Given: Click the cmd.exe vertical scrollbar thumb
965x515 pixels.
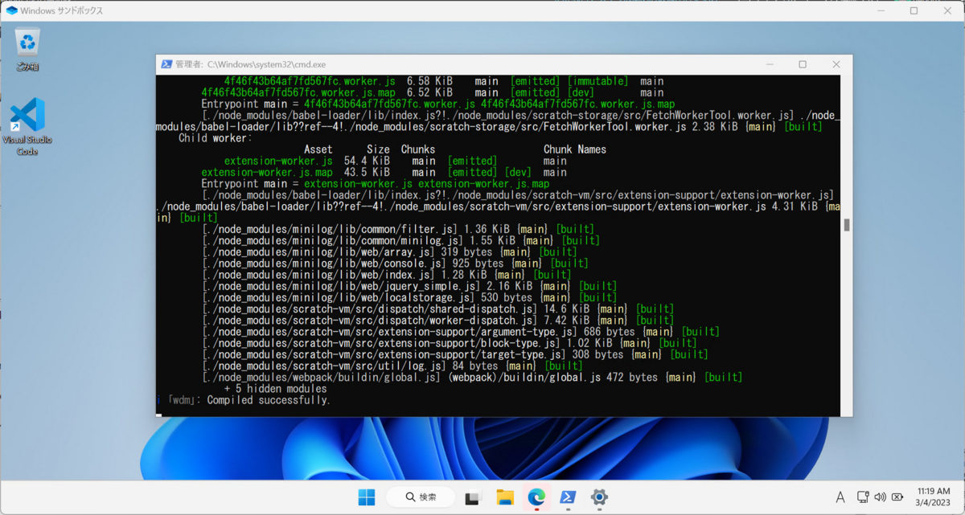Looking at the screenshot, I should click(x=846, y=225).
